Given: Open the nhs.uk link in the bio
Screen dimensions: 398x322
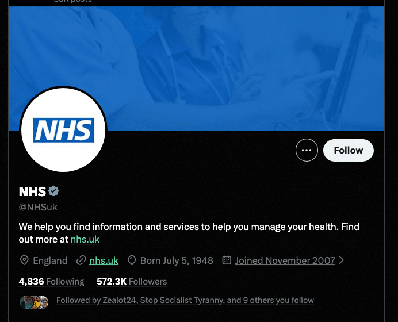Looking at the screenshot, I should (x=85, y=239).
